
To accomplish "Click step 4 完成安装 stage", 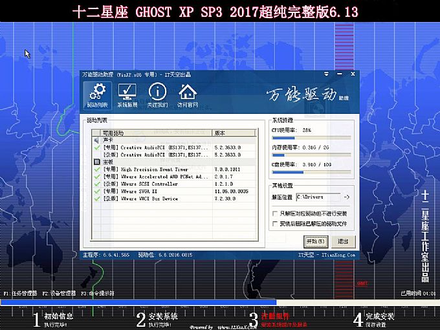I will 374,320.
